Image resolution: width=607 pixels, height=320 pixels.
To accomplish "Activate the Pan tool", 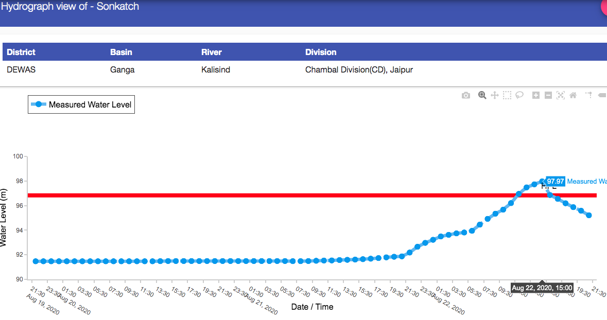I will (495, 95).
